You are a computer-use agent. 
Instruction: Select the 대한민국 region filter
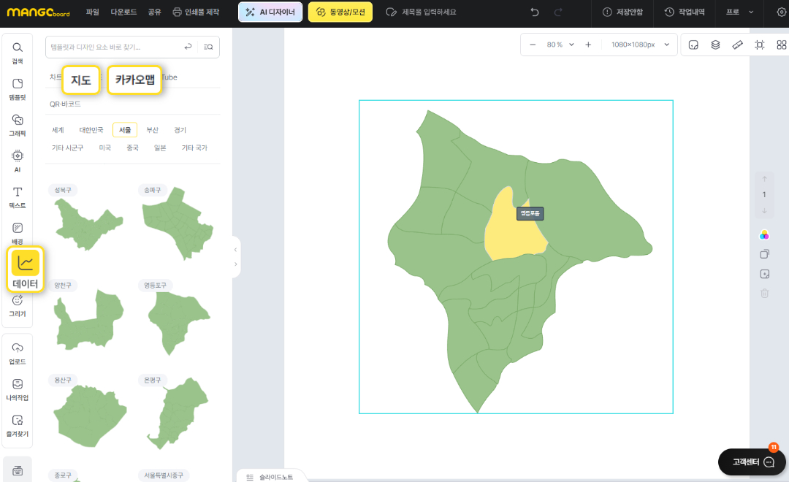pos(91,130)
